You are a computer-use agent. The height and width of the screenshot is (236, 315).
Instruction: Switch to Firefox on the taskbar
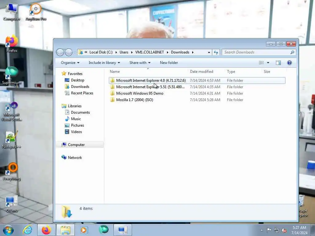coord(46,230)
